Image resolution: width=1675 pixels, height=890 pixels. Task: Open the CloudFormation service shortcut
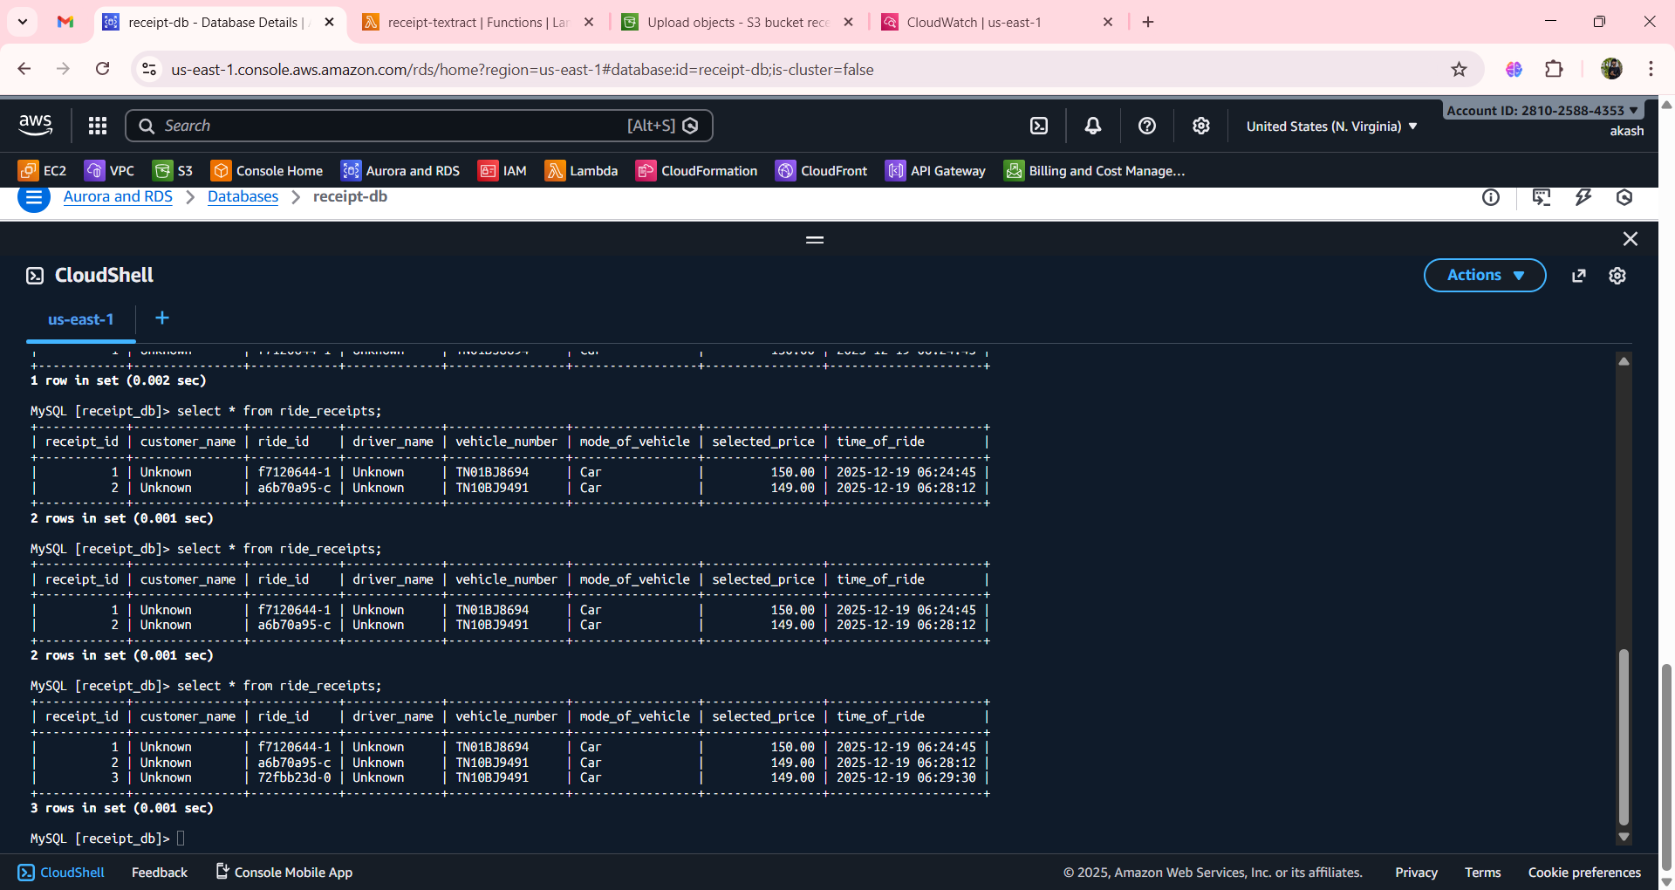coord(696,170)
